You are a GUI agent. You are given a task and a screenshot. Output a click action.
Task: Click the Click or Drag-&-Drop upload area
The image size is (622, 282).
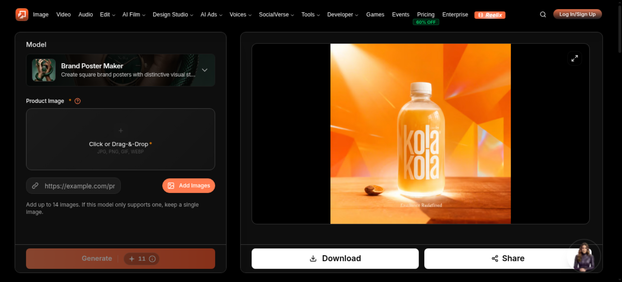[121, 139]
